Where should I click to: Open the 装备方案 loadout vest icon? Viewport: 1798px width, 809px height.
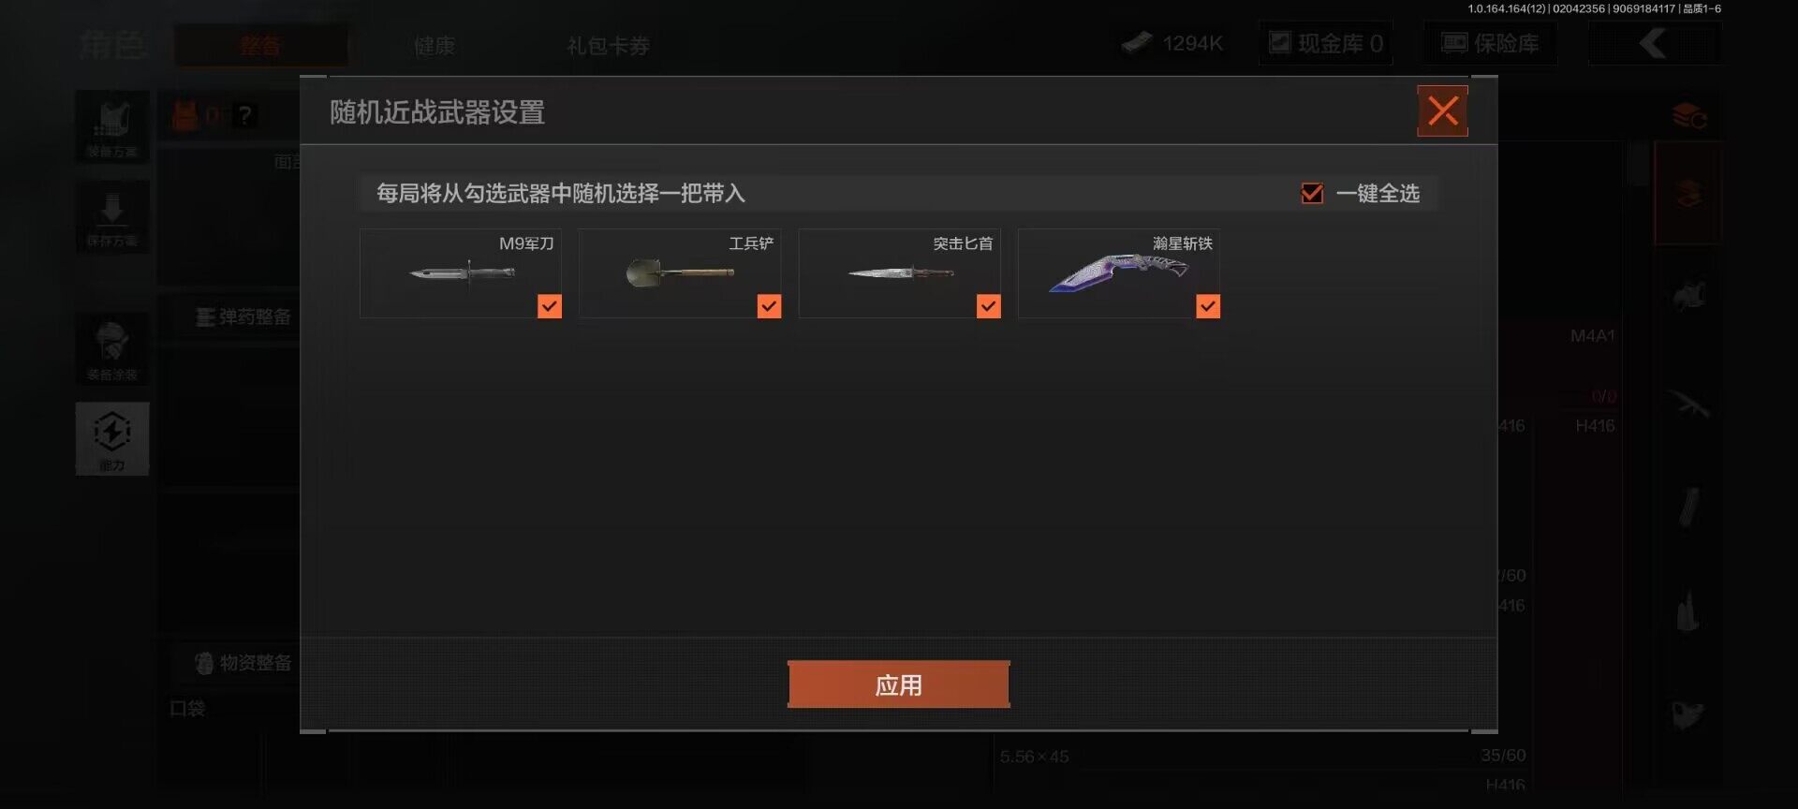click(112, 126)
